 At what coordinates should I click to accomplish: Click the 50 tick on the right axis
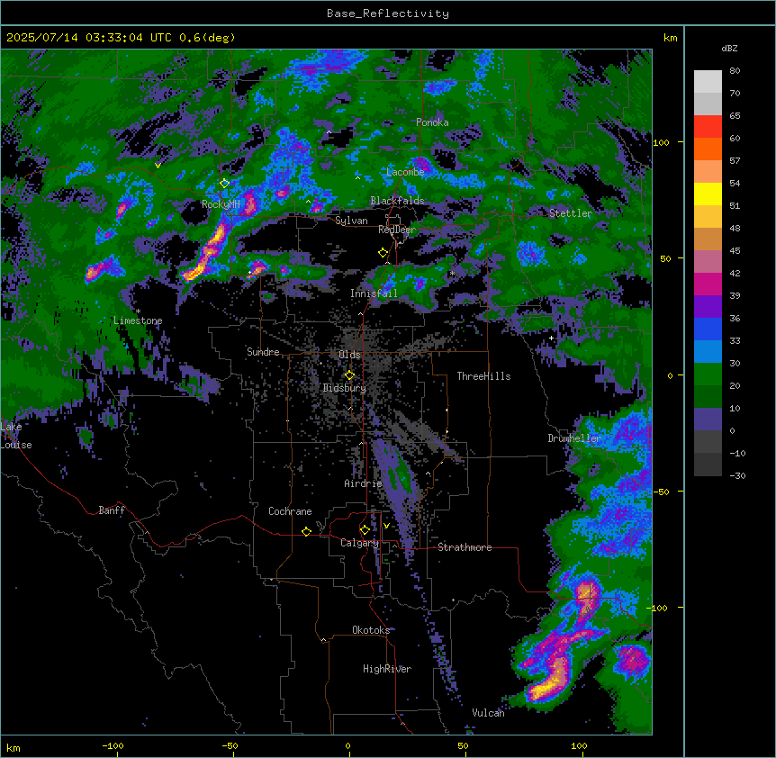click(x=665, y=258)
